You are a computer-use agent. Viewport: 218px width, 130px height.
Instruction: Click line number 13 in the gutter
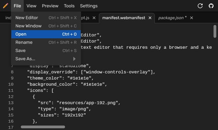point(11,103)
